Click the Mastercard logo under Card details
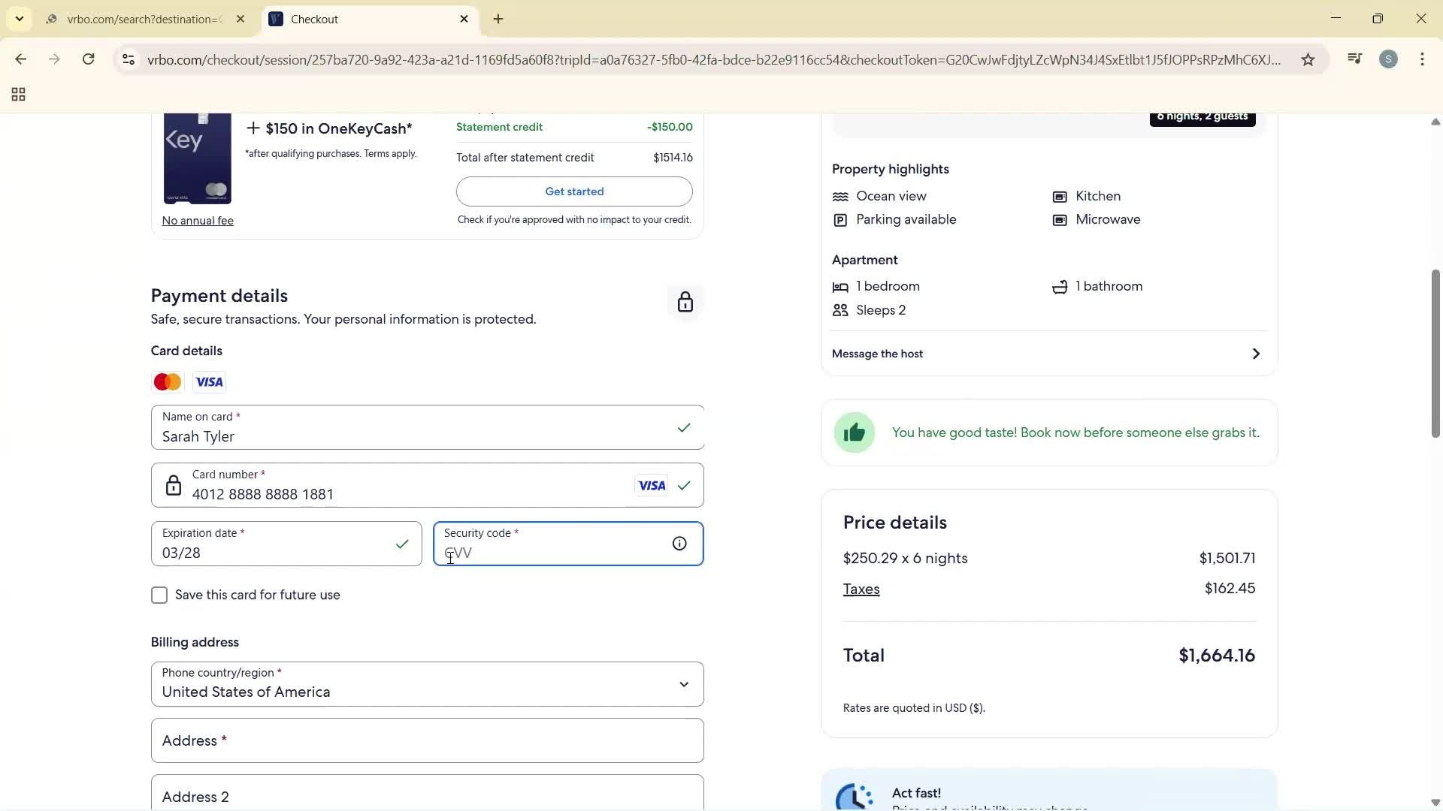 click(167, 381)
